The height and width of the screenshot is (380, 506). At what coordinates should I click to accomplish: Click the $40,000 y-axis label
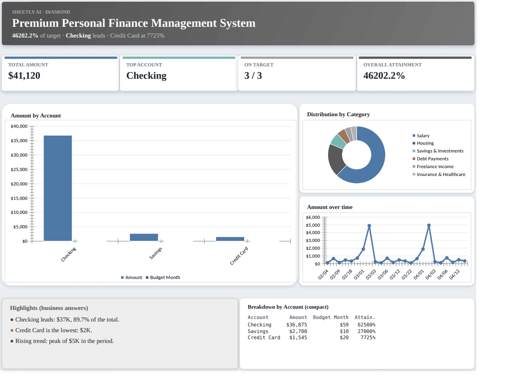click(x=19, y=126)
